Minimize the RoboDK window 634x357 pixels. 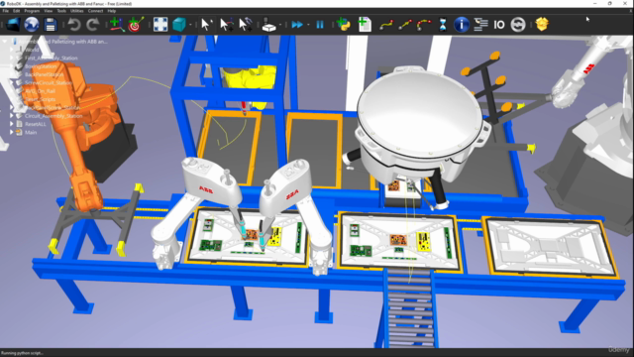pyautogui.click(x=594, y=4)
